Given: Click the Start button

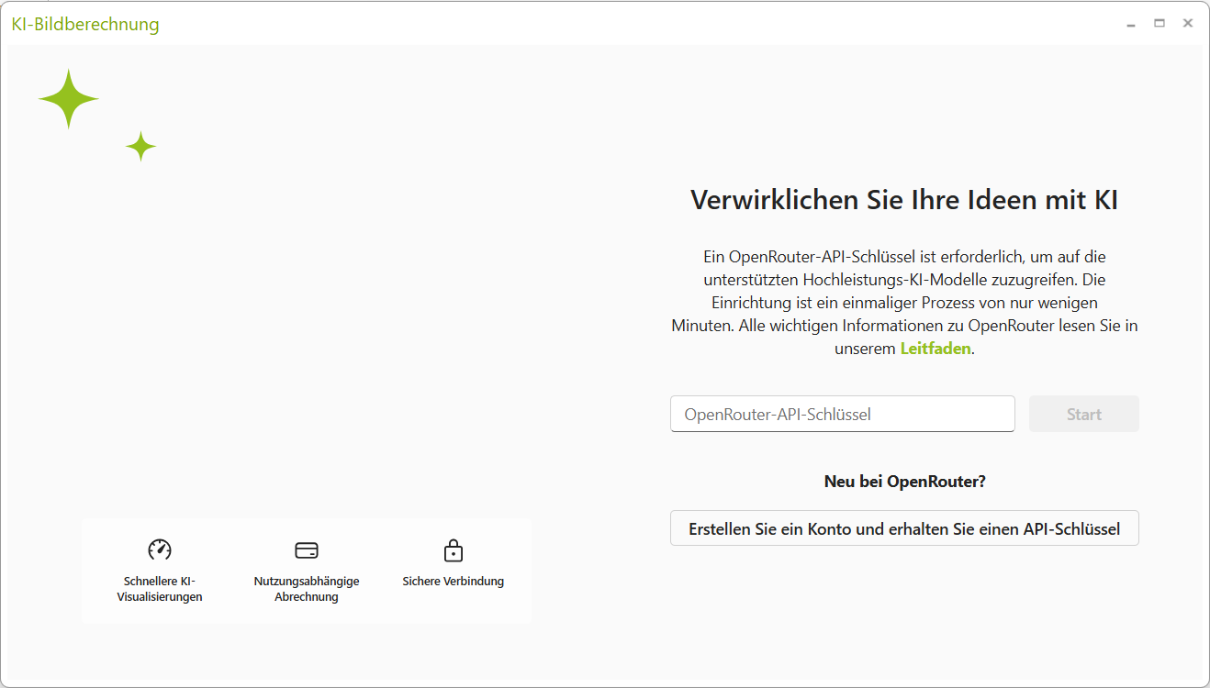Looking at the screenshot, I should pyautogui.click(x=1084, y=414).
